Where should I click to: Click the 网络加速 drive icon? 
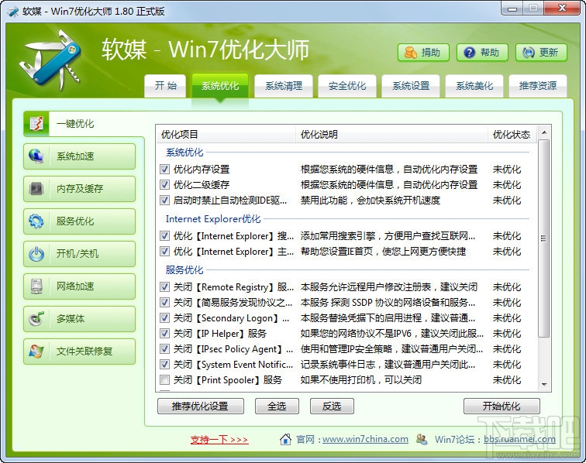(36, 286)
